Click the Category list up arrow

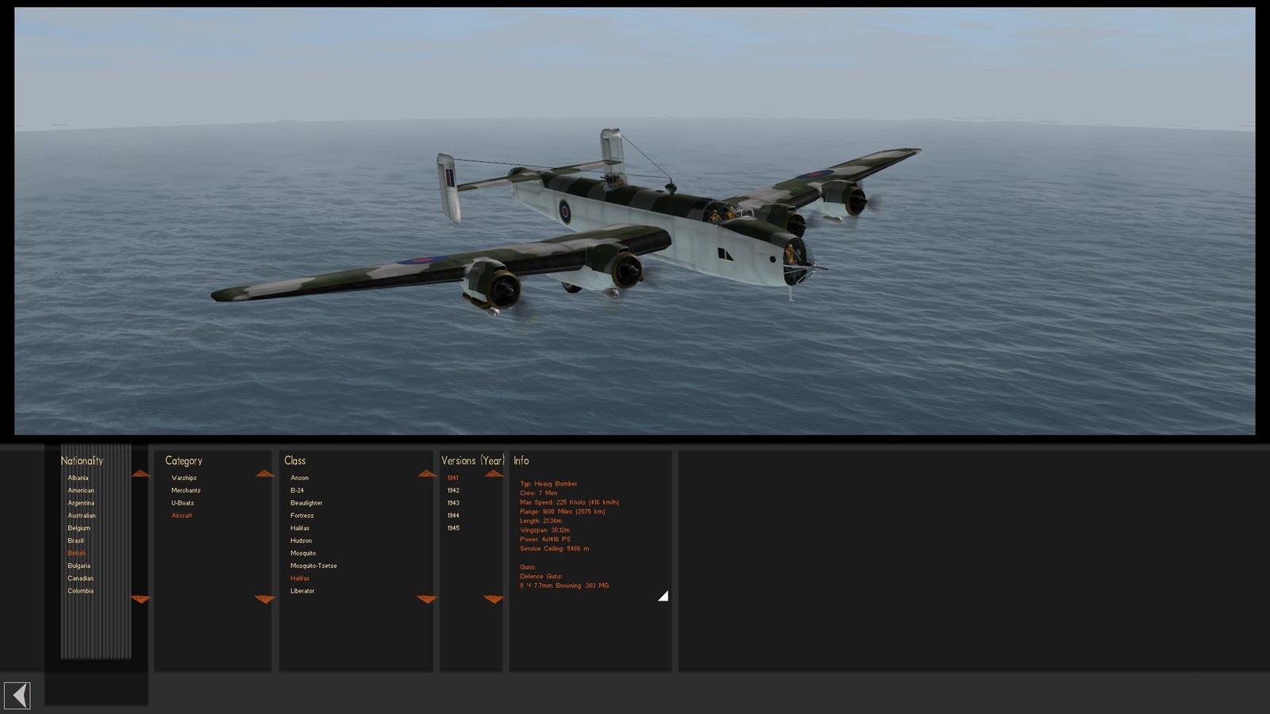[265, 474]
